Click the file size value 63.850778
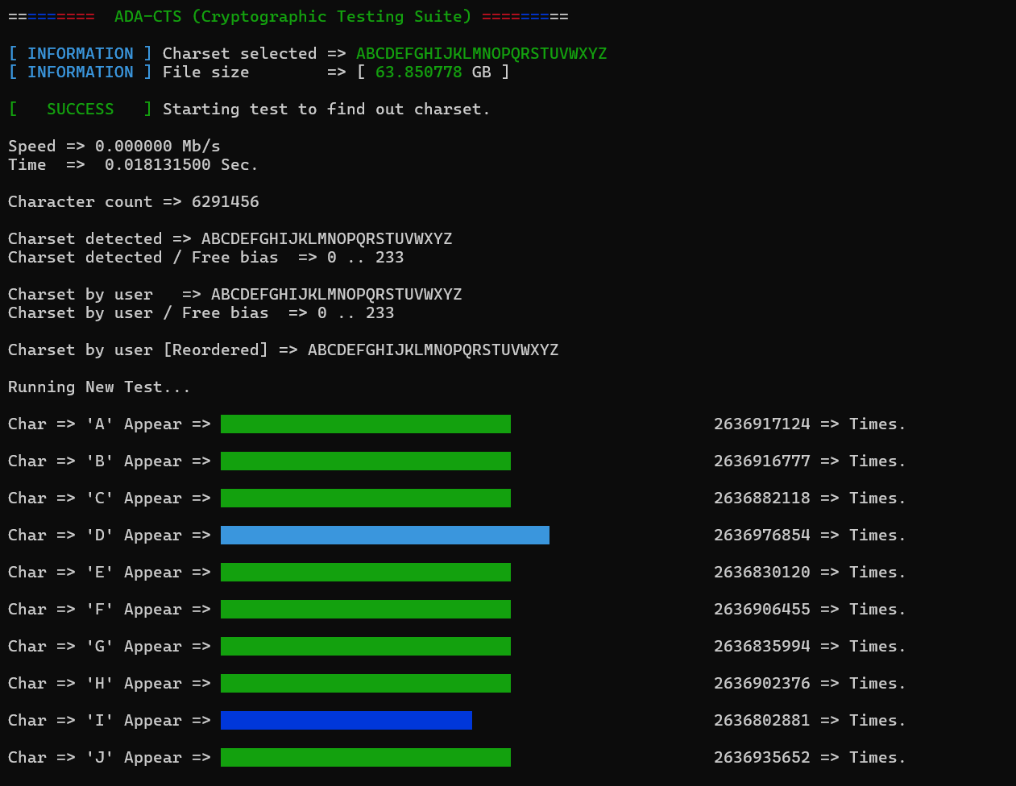The width and height of the screenshot is (1016, 786). tap(418, 72)
